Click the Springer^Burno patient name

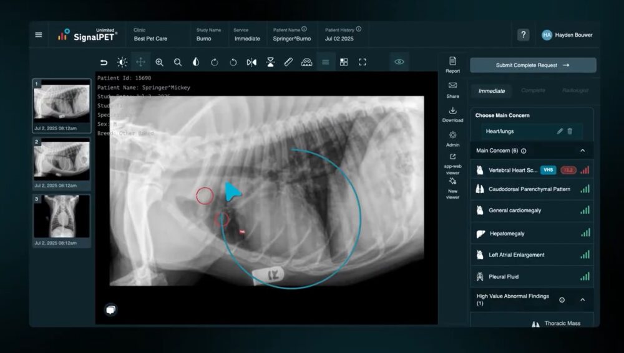click(291, 39)
